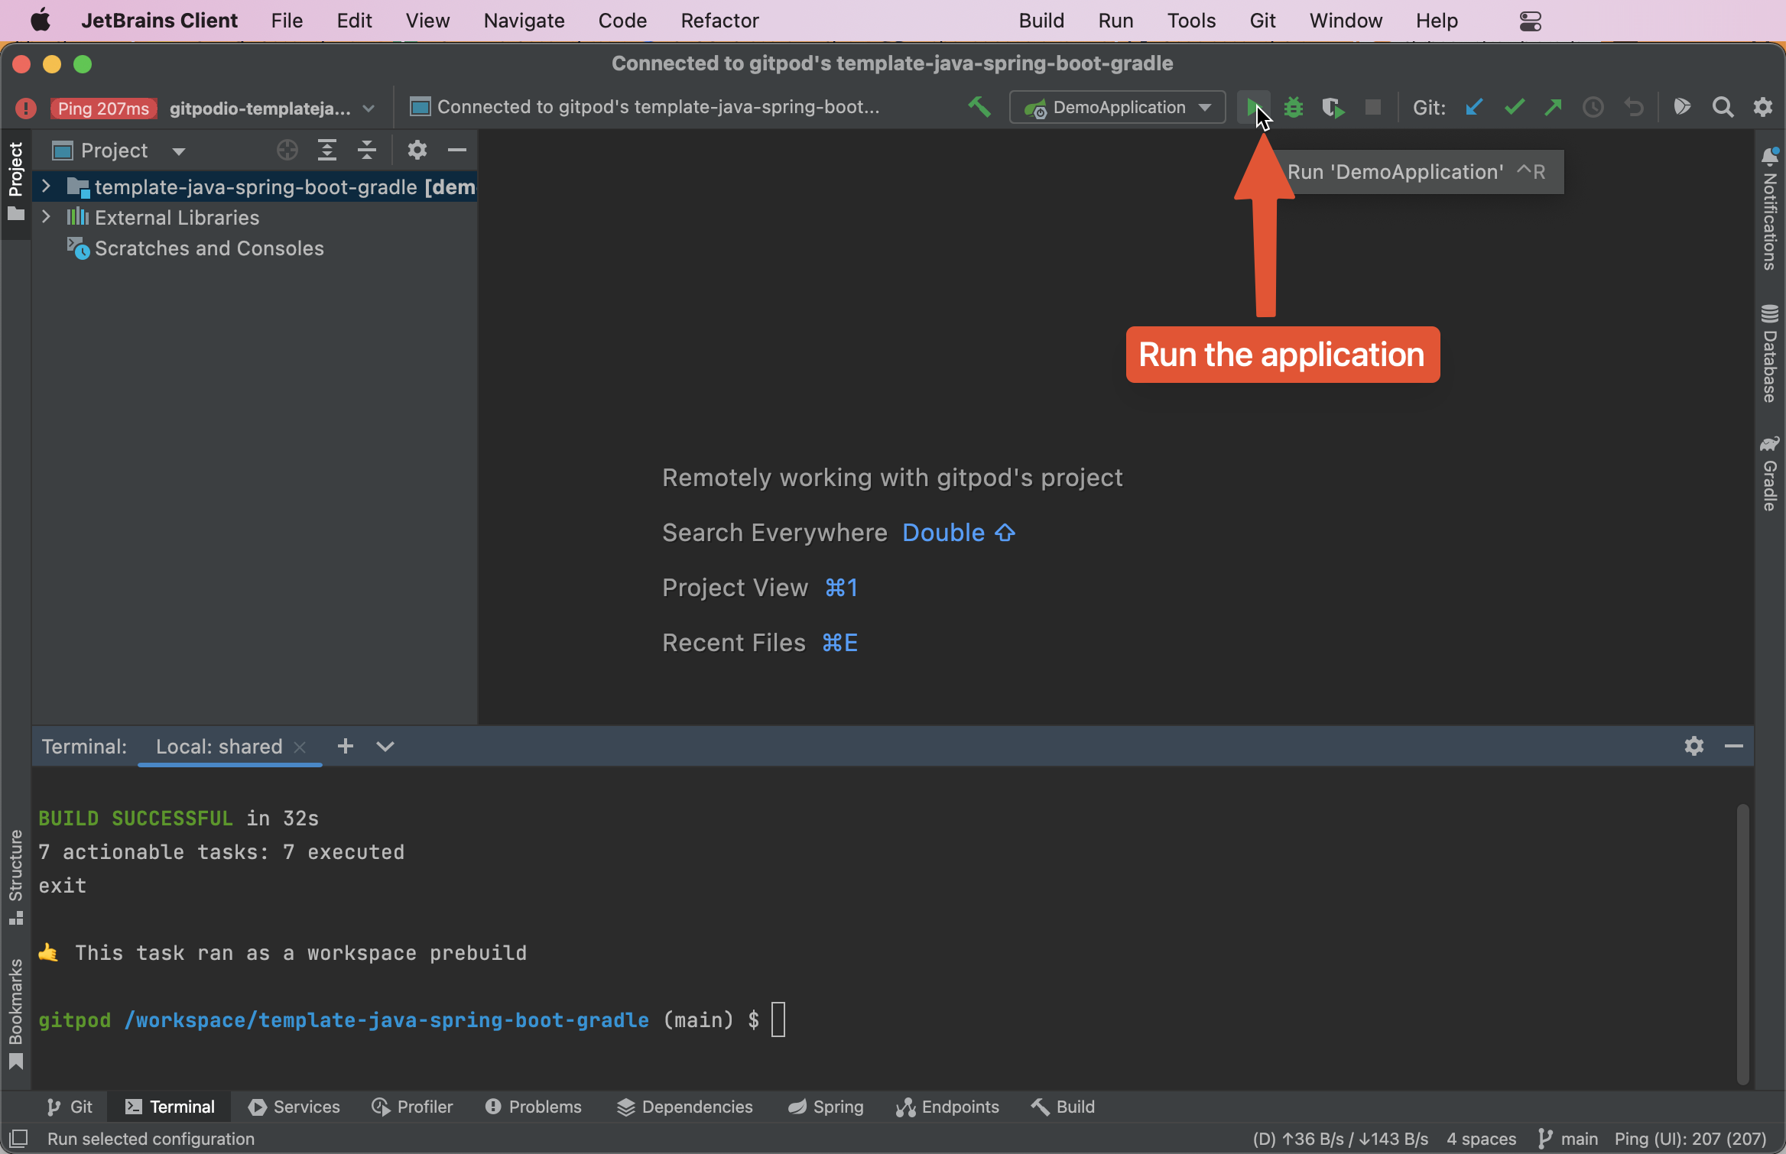Open the Apple menu
The width and height of the screenshot is (1786, 1154).
[x=41, y=21]
